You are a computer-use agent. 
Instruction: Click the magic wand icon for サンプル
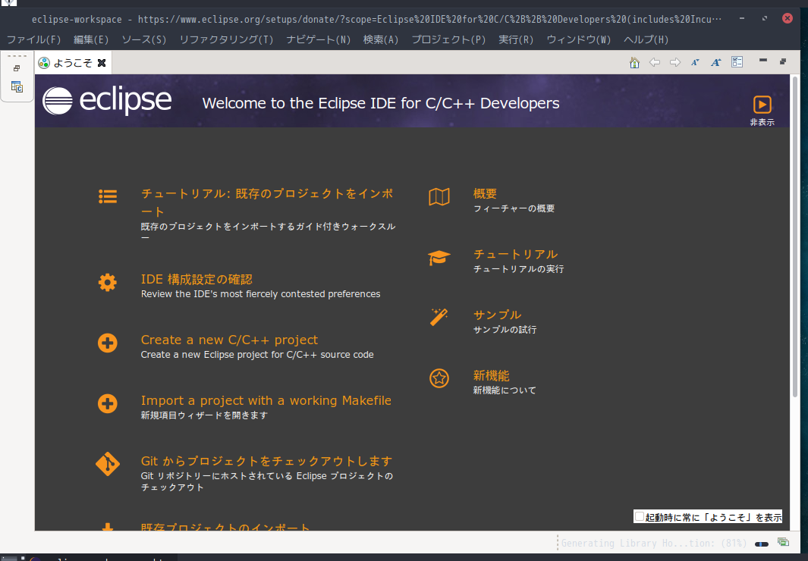click(x=439, y=317)
